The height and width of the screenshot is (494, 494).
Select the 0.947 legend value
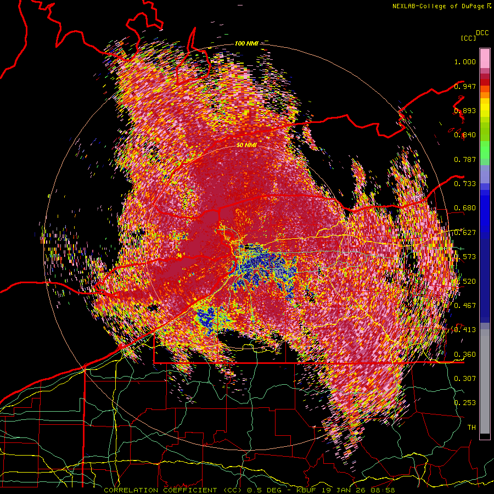[x=465, y=86]
